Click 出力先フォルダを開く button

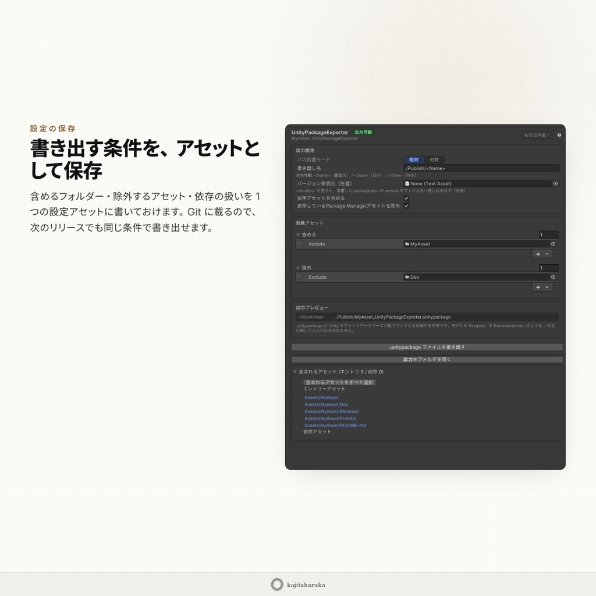pyautogui.click(x=427, y=359)
